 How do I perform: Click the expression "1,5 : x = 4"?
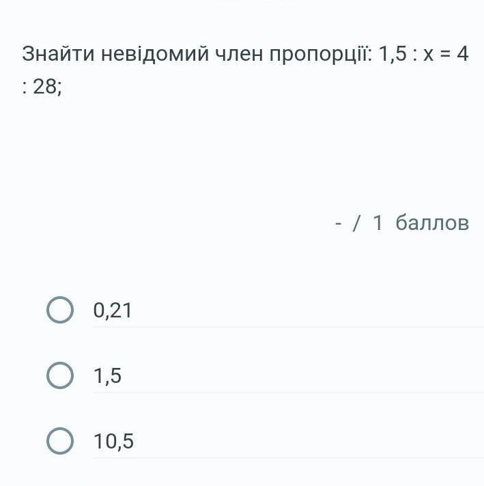tap(423, 54)
